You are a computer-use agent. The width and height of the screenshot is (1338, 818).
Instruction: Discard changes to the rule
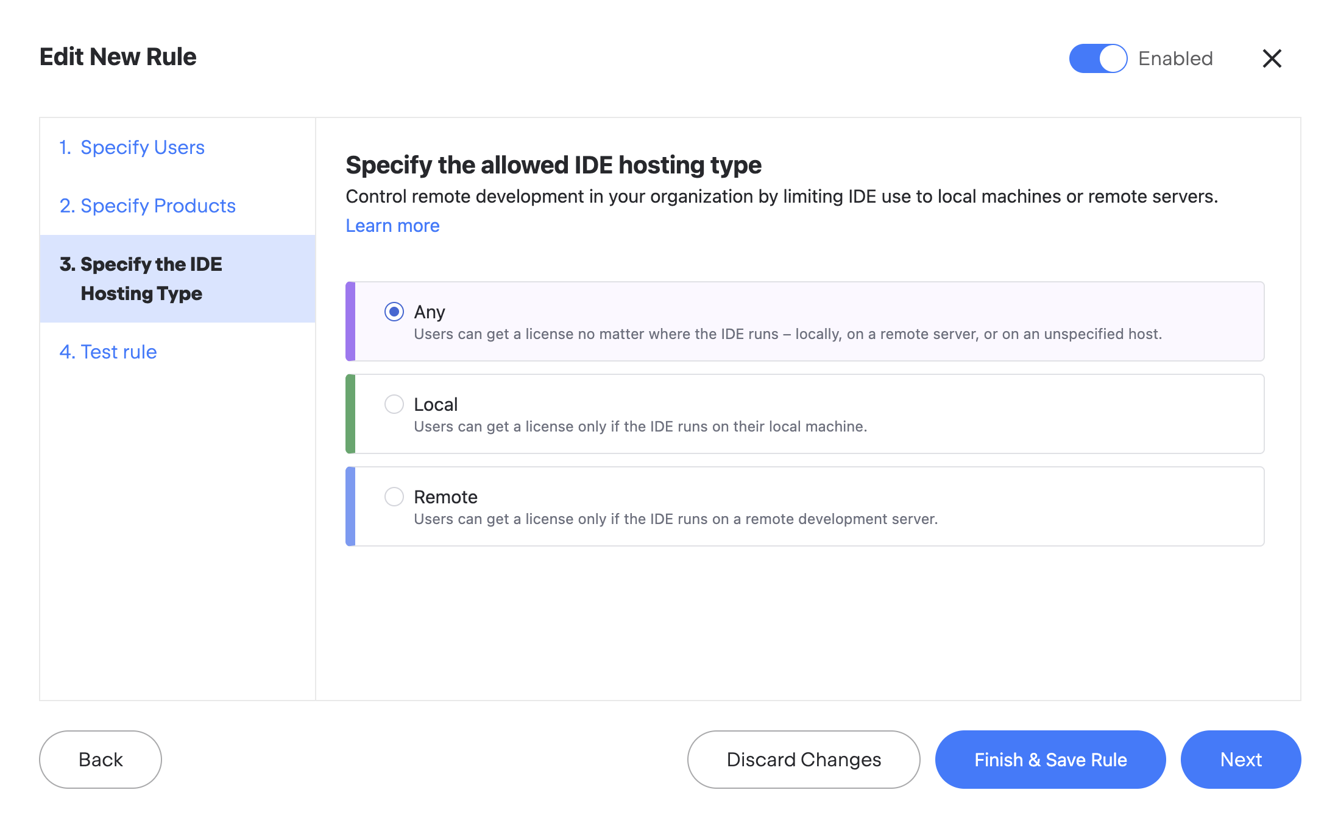coord(803,759)
